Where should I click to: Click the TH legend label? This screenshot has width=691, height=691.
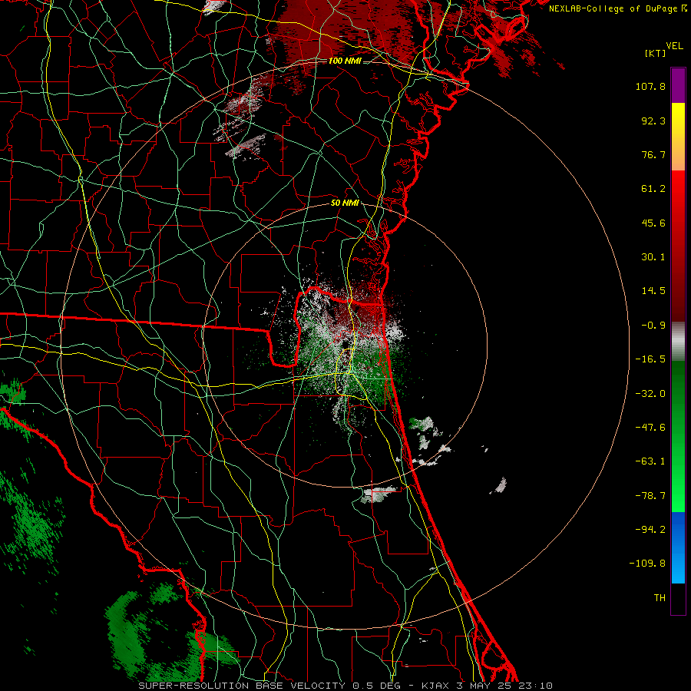660,598
